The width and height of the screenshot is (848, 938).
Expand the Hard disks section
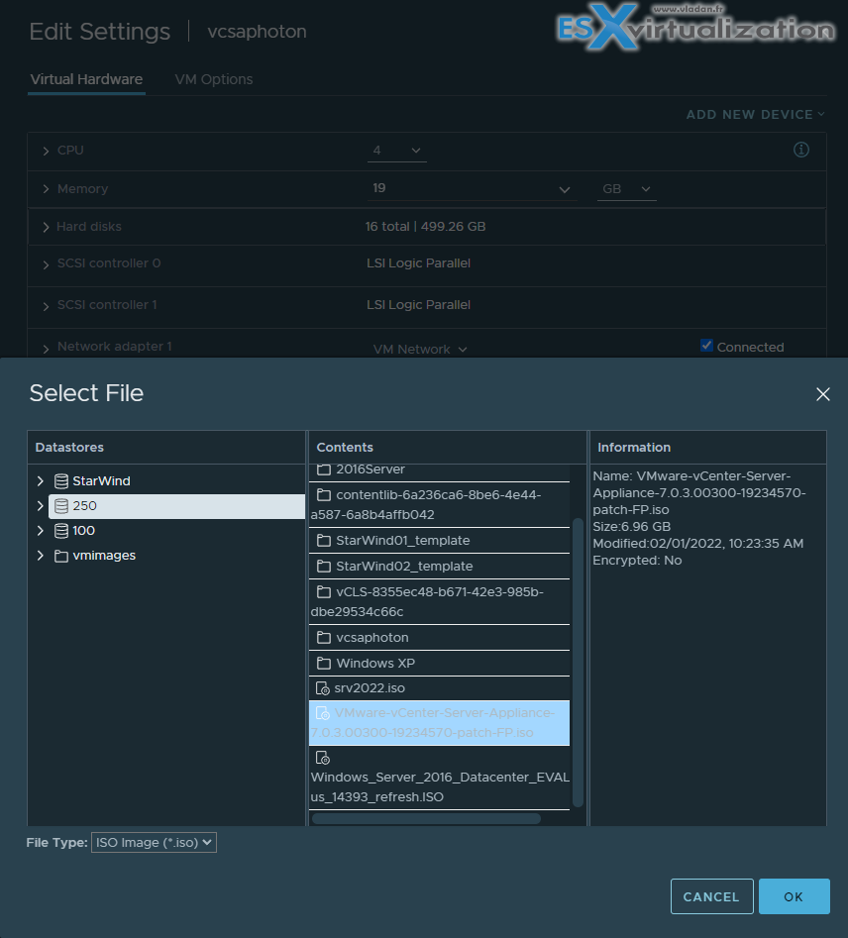click(46, 227)
